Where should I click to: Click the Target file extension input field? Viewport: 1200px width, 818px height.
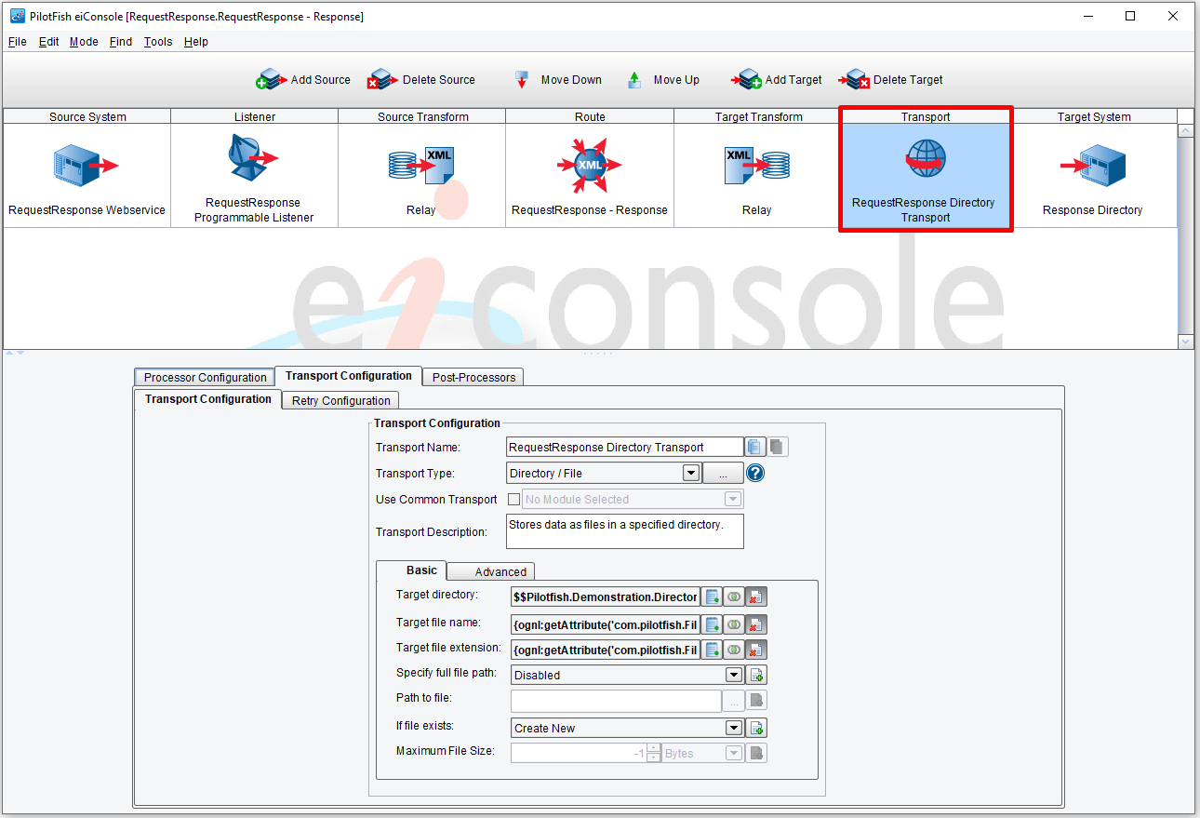pos(606,650)
